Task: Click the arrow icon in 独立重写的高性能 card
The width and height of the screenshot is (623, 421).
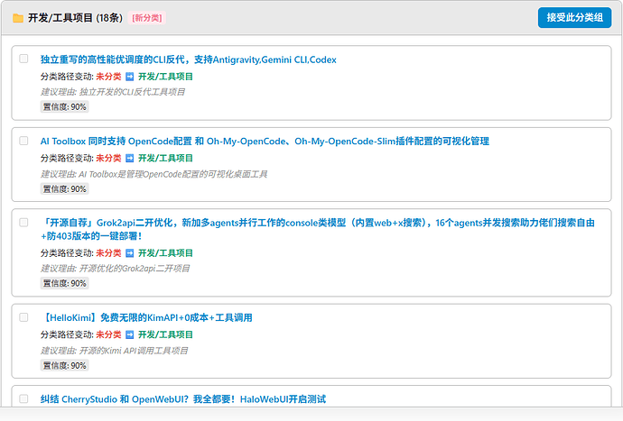Action: pyautogui.click(x=129, y=77)
